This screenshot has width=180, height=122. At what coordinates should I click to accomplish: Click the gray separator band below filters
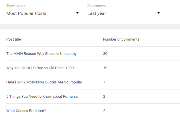(90, 27)
